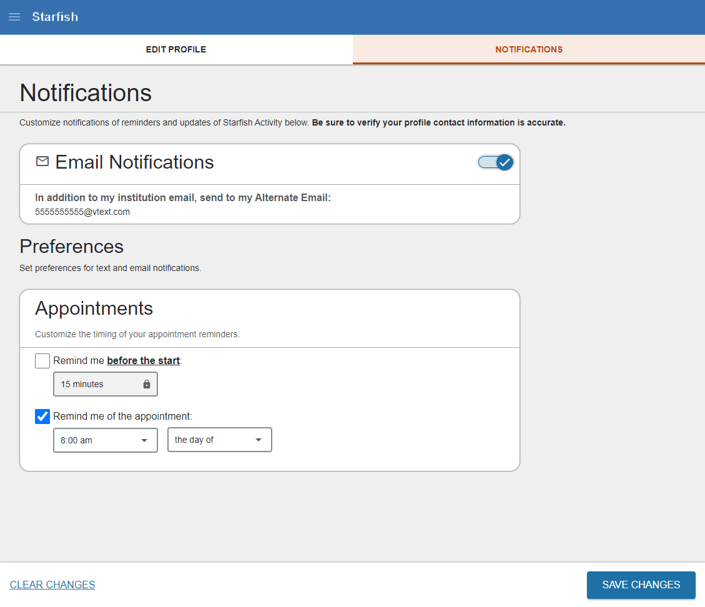Click the envelope icon beside Email Notifications
Viewport: 705px width, 607px height.
[x=42, y=161]
